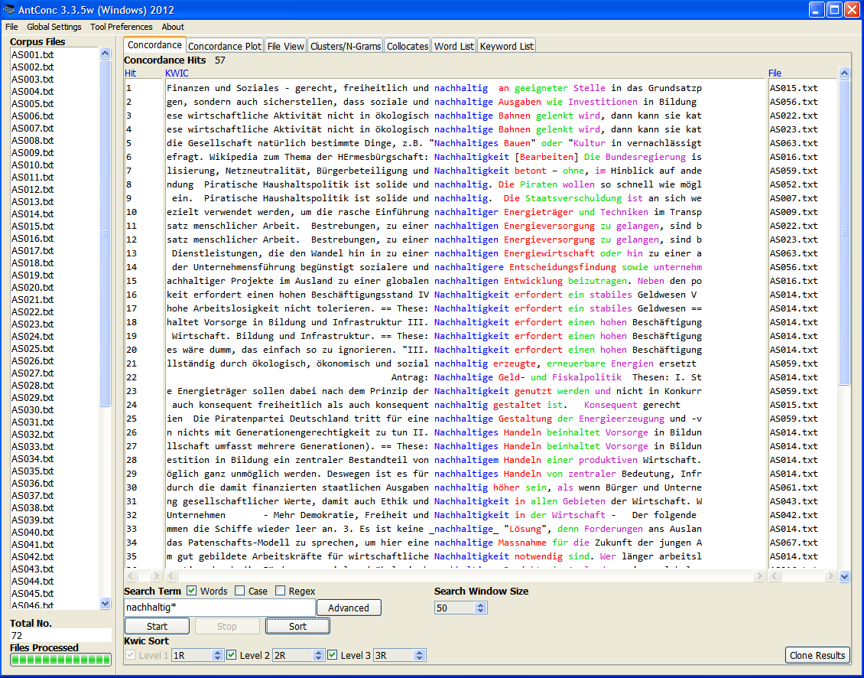Uncheck the Words checkbox
Image resolution: width=864 pixels, height=678 pixels.
coord(192,591)
